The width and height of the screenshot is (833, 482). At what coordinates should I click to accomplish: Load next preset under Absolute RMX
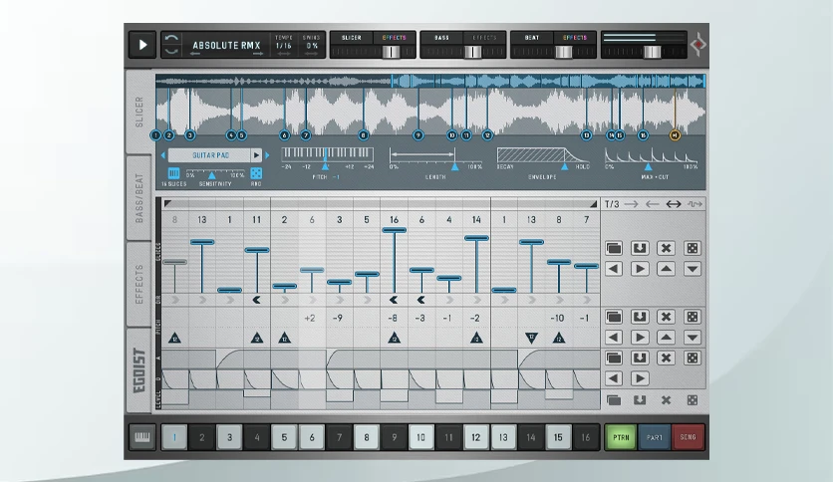tap(258, 54)
